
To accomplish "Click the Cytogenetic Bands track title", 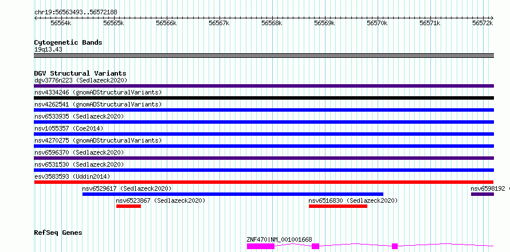I will (x=68, y=42).
